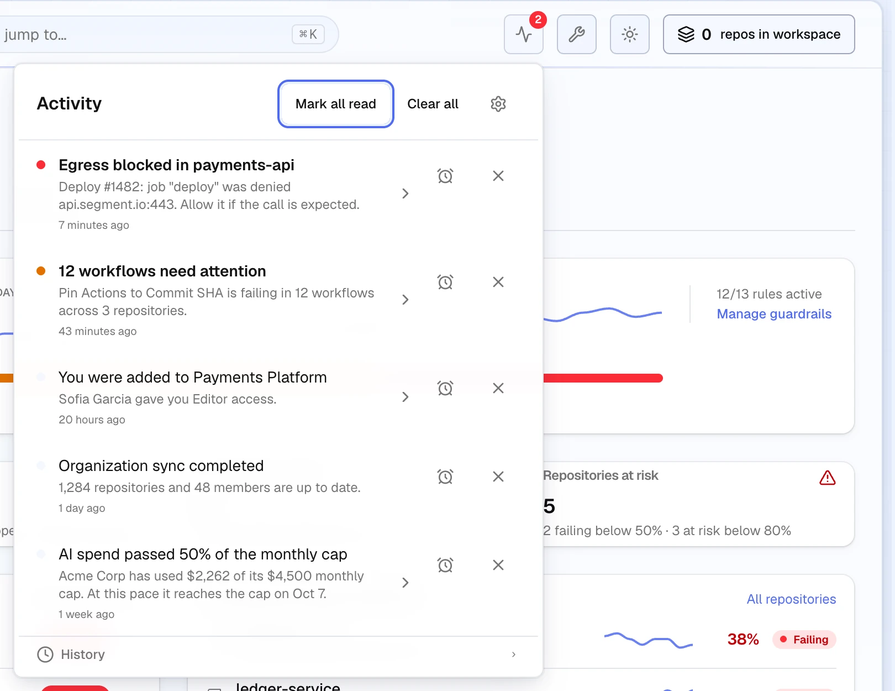Open History via its right chevron
Image resolution: width=895 pixels, height=691 pixels.
coord(514,655)
